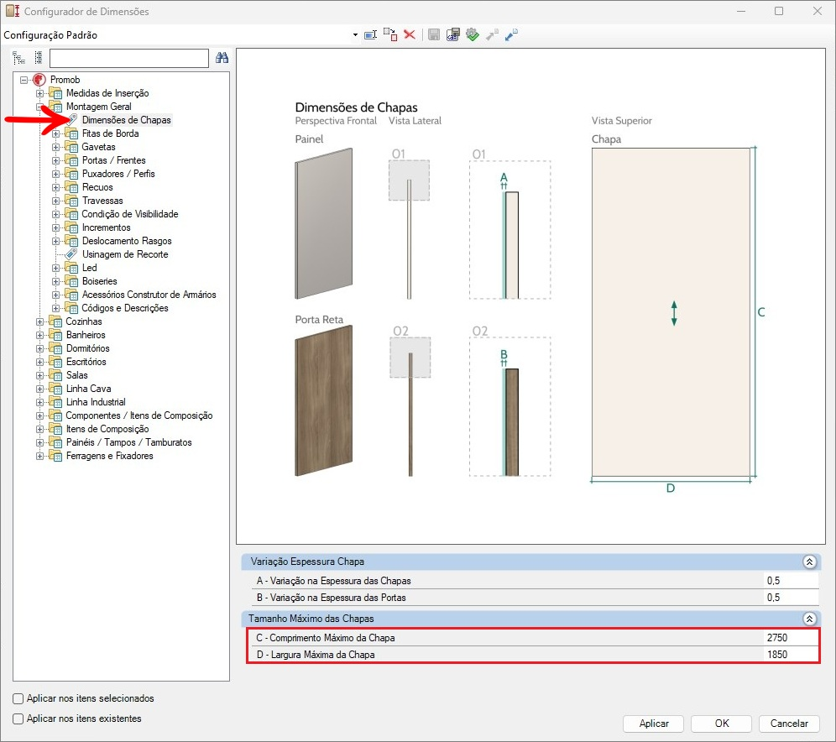Select Usinagem de Recorte in the tree
The image size is (836, 742).
pyautogui.click(x=124, y=254)
